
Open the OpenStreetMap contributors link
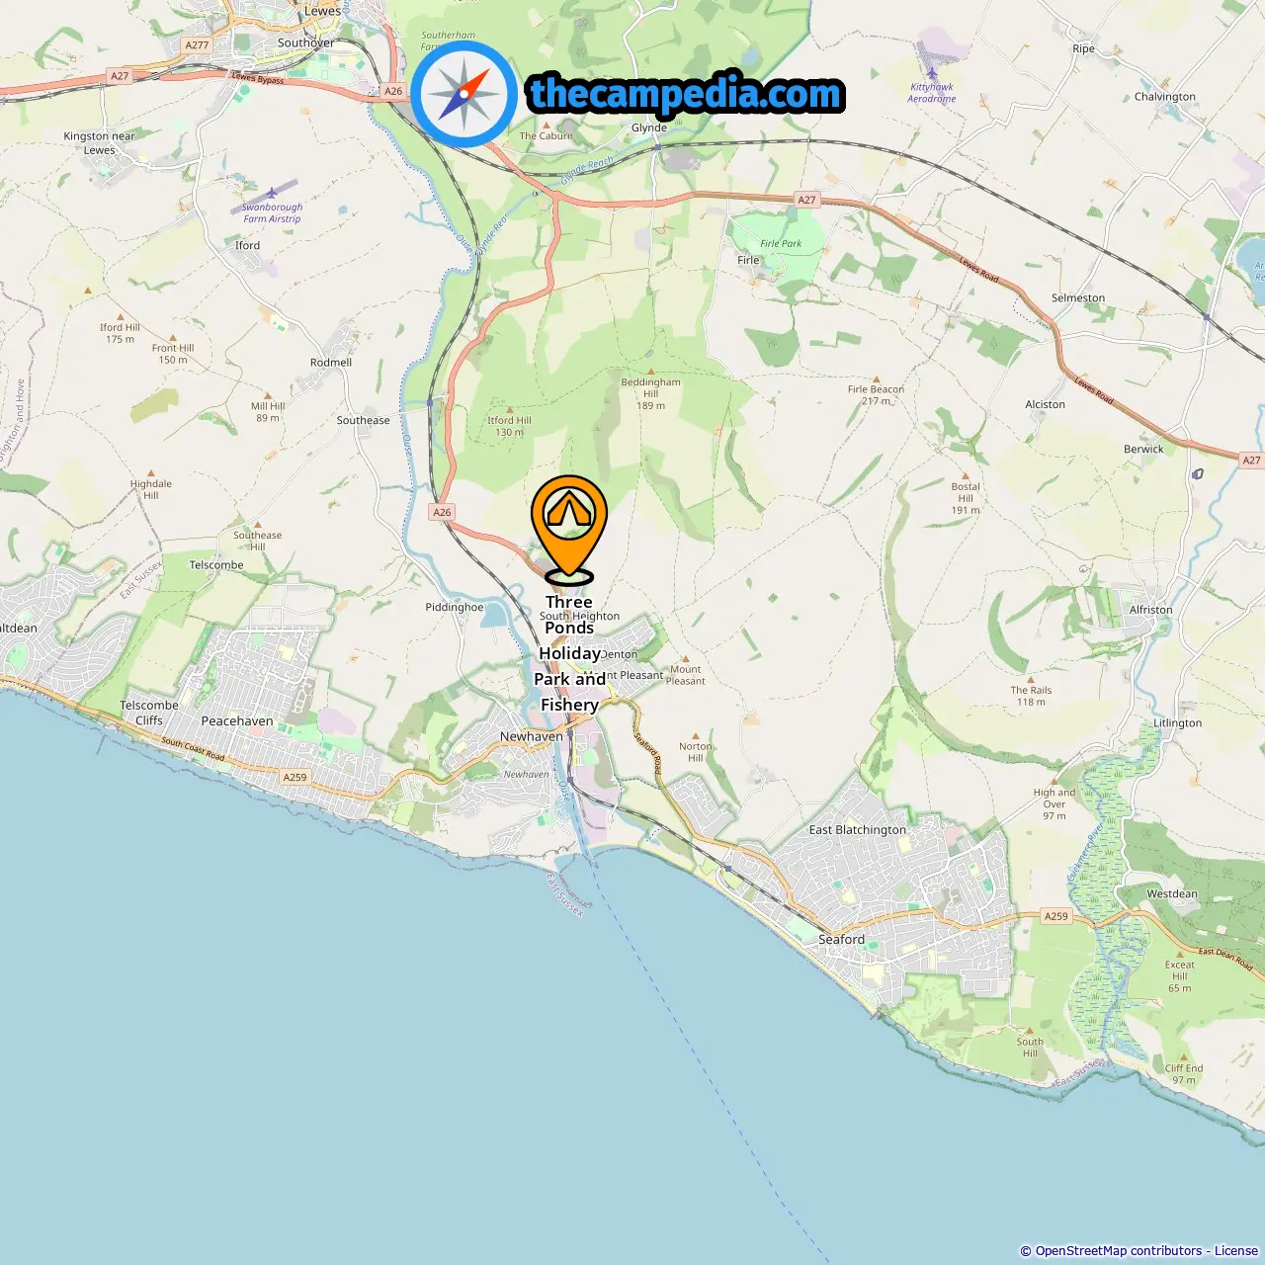pyautogui.click(x=1118, y=1251)
